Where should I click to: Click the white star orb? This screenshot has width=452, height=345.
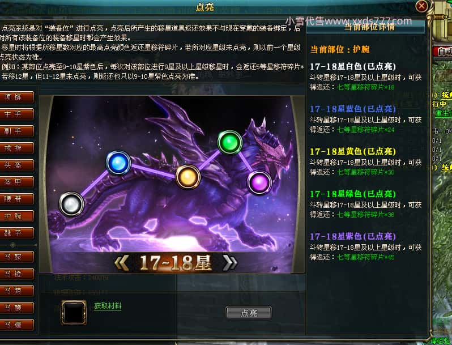click(71, 204)
